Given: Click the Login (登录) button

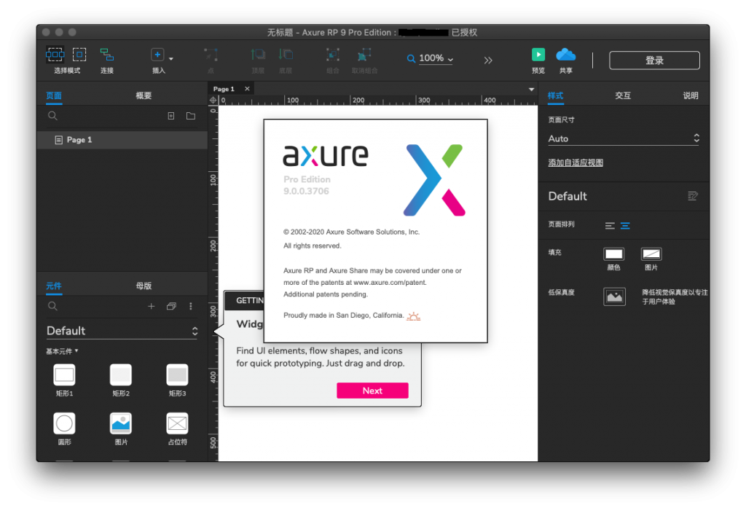Looking at the screenshot, I should click(654, 60).
